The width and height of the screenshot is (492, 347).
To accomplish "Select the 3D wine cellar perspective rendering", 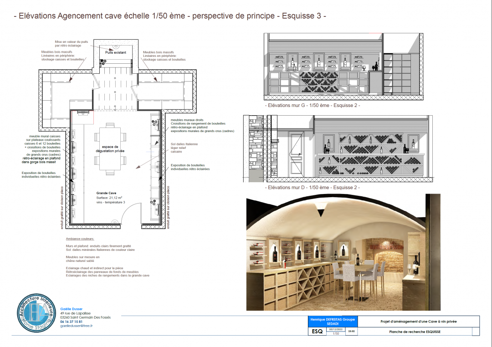I will click(x=343, y=254).
